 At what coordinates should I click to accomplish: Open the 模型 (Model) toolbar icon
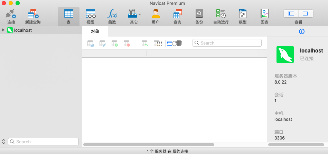(243, 16)
